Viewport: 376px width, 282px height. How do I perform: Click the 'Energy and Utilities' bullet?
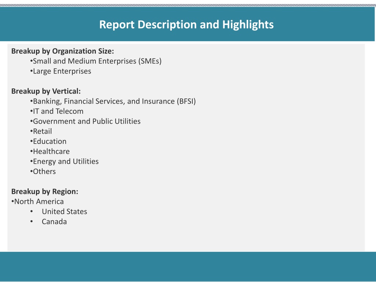click(x=64, y=162)
